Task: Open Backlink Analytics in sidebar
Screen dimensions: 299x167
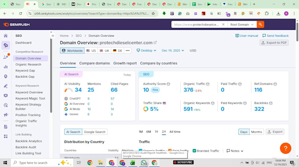Action: (29, 141)
